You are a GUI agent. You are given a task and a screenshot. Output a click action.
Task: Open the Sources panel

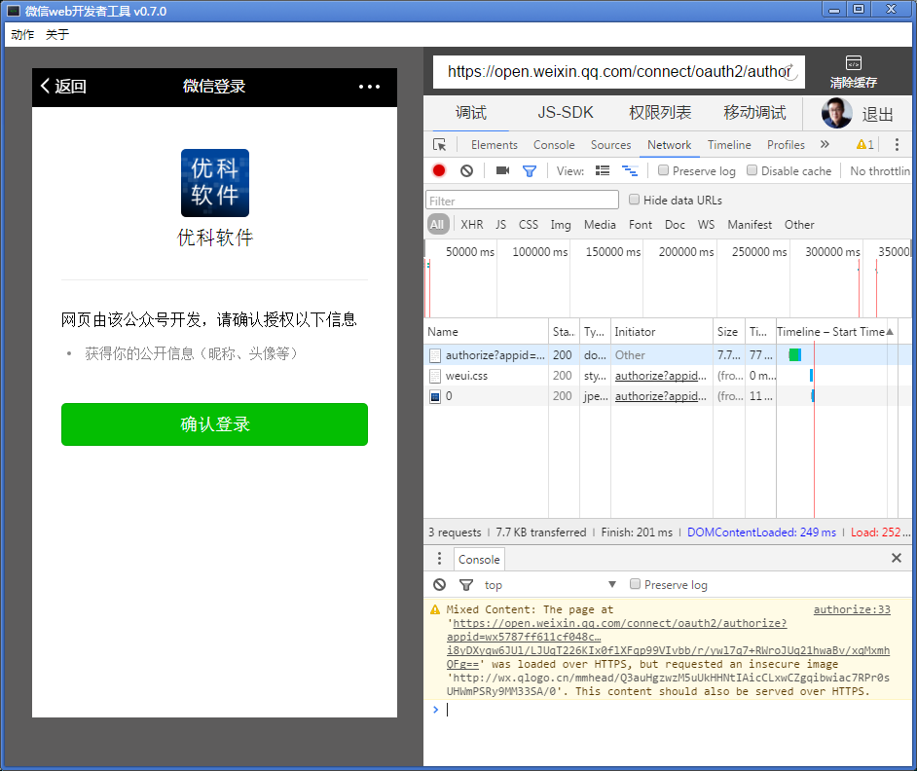click(x=610, y=144)
